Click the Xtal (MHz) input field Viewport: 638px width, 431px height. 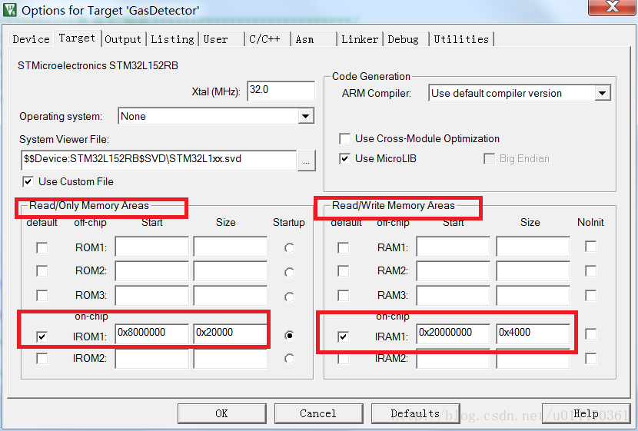pos(281,91)
